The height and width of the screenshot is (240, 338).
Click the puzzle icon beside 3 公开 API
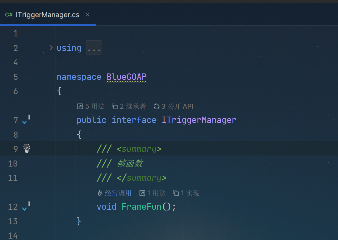(x=156, y=106)
